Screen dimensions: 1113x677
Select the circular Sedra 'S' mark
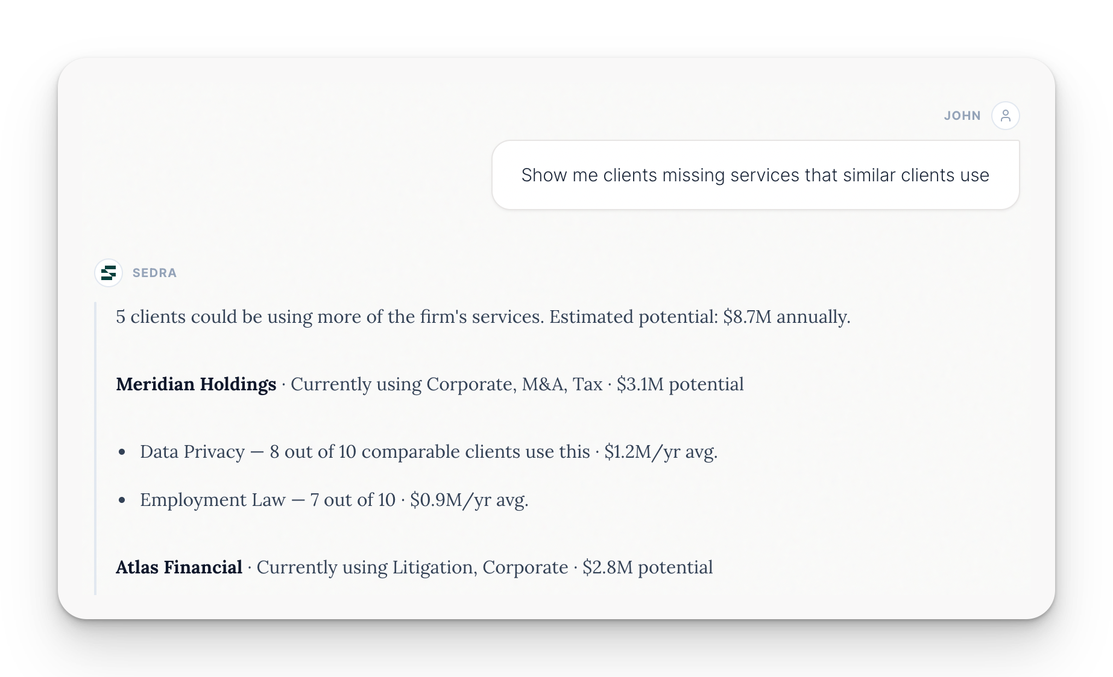tap(108, 272)
